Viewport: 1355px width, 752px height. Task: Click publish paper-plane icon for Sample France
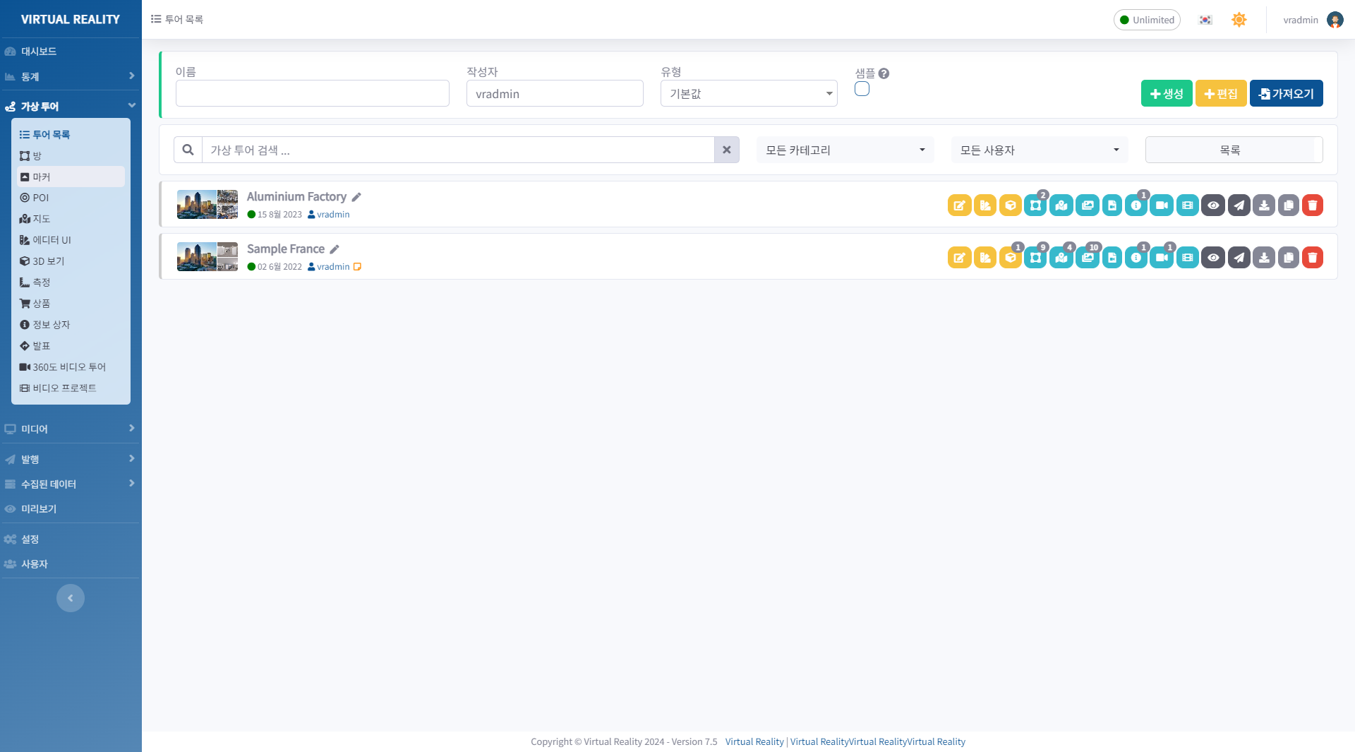point(1239,258)
